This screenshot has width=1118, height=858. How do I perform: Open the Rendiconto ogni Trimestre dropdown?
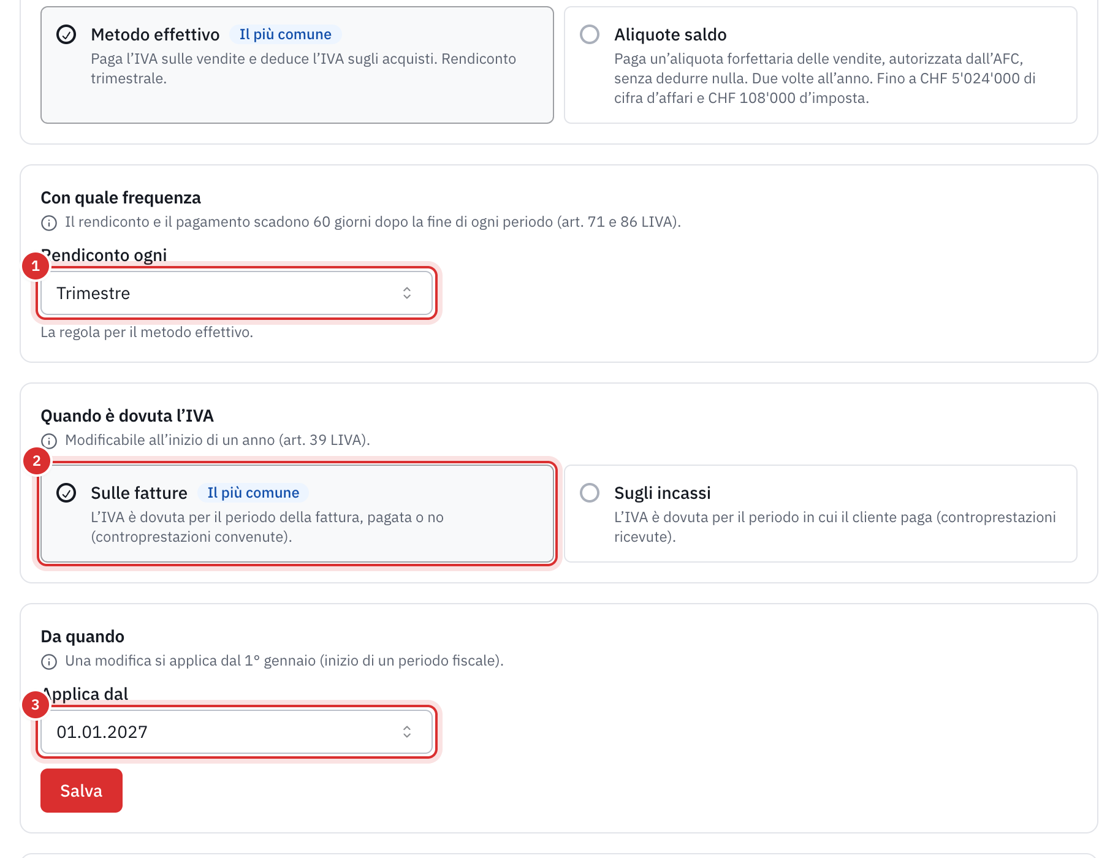coord(237,293)
